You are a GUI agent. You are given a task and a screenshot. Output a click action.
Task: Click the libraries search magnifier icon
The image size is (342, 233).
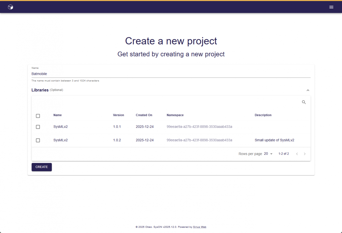tap(304, 102)
